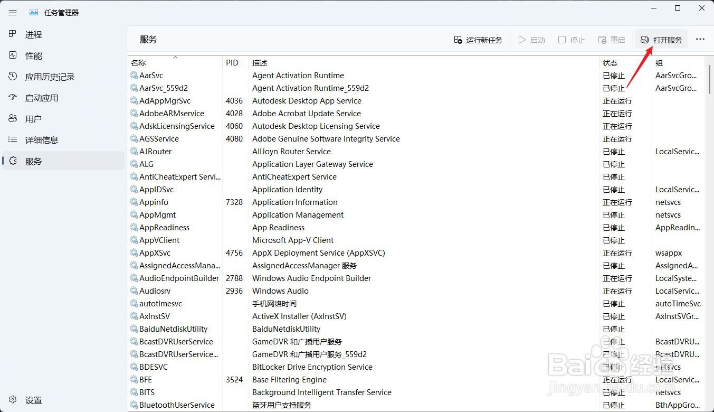714x412 pixels.
Task: Select the 服务 (Services) sidebar item
Action: (63, 161)
